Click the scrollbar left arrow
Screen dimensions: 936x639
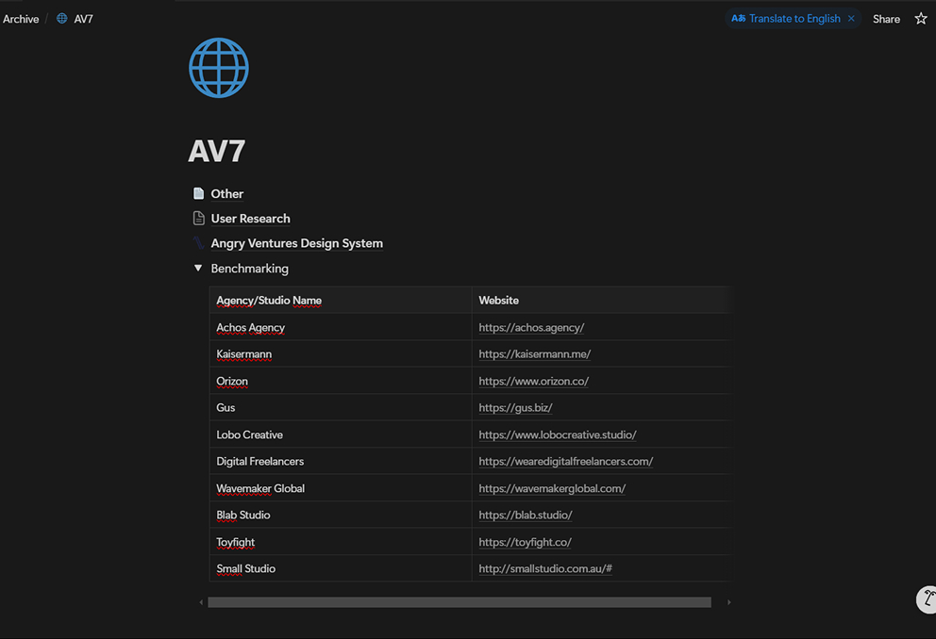201,602
